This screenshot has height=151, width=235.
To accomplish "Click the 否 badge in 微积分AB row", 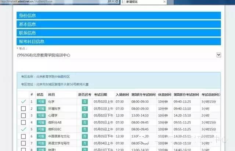I will [x=85, y=123].
